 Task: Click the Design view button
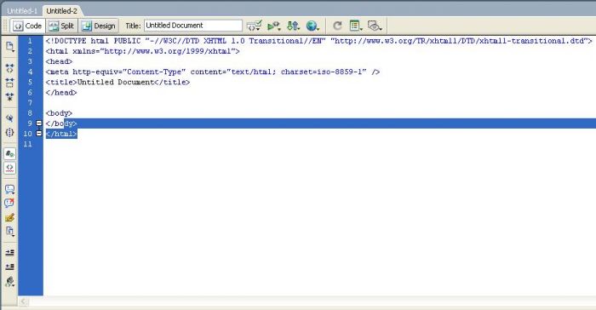[x=99, y=26]
